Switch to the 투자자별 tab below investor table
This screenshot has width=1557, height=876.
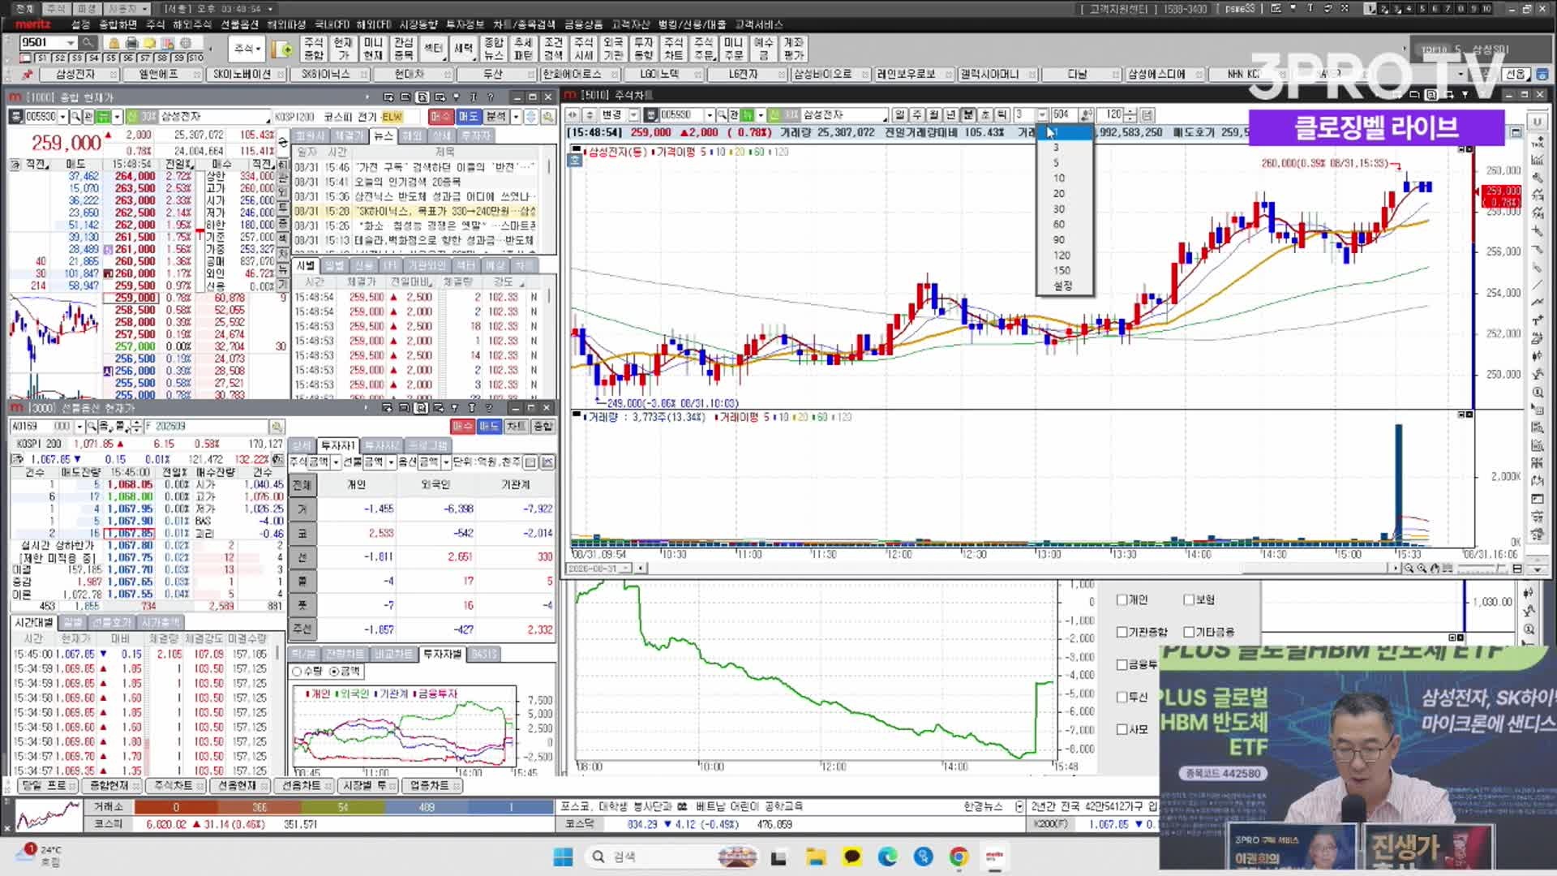click(442, 654)
